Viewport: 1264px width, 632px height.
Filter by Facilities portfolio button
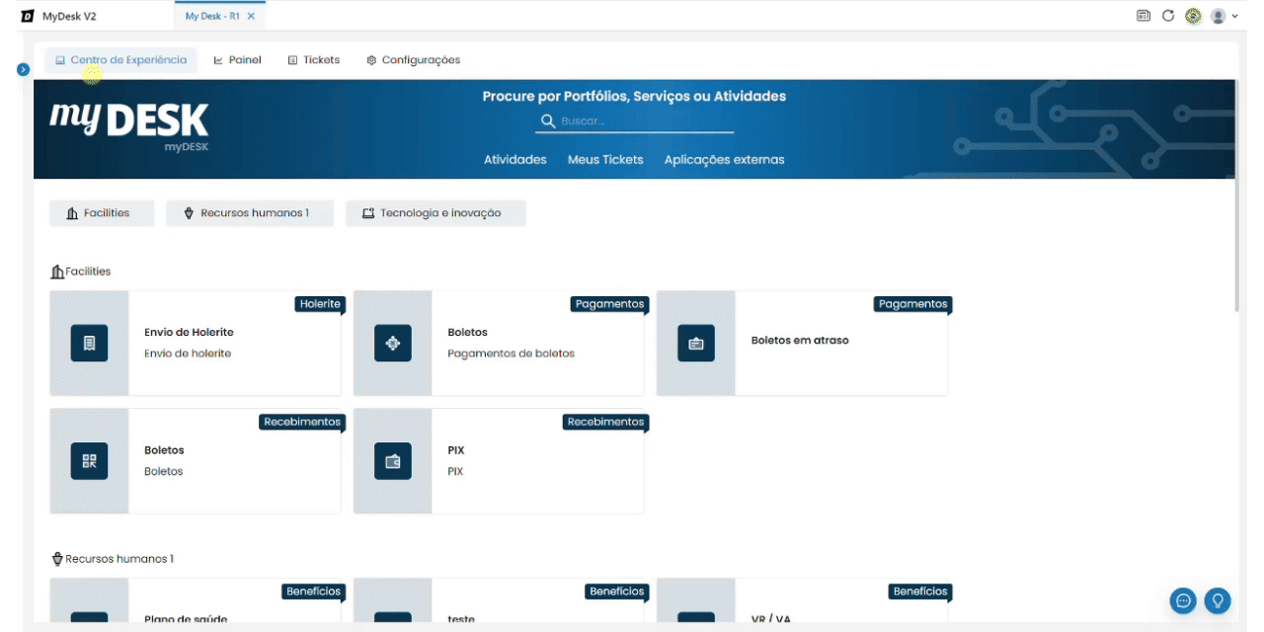tap(102, 213)
